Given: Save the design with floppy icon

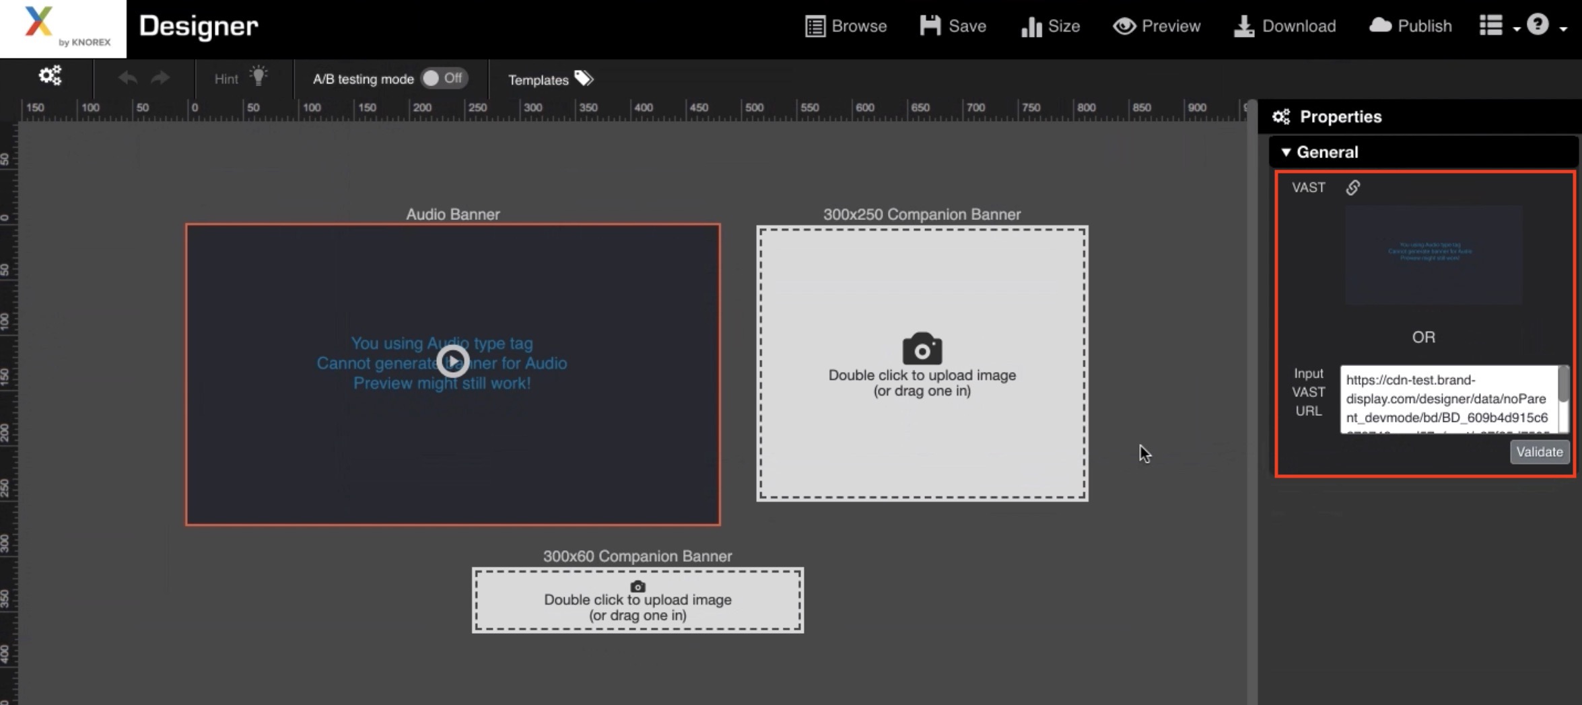Looking at the screenshot, I should [953, 26].
